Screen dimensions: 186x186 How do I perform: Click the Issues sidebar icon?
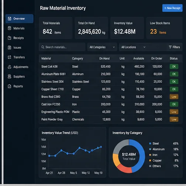pyautogui.click(x=10, y=48)
